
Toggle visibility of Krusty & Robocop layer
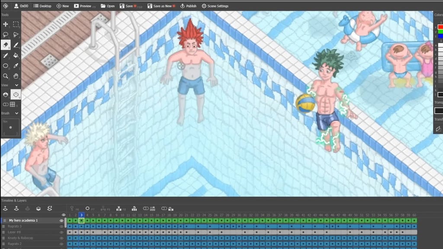click(61, 238)
